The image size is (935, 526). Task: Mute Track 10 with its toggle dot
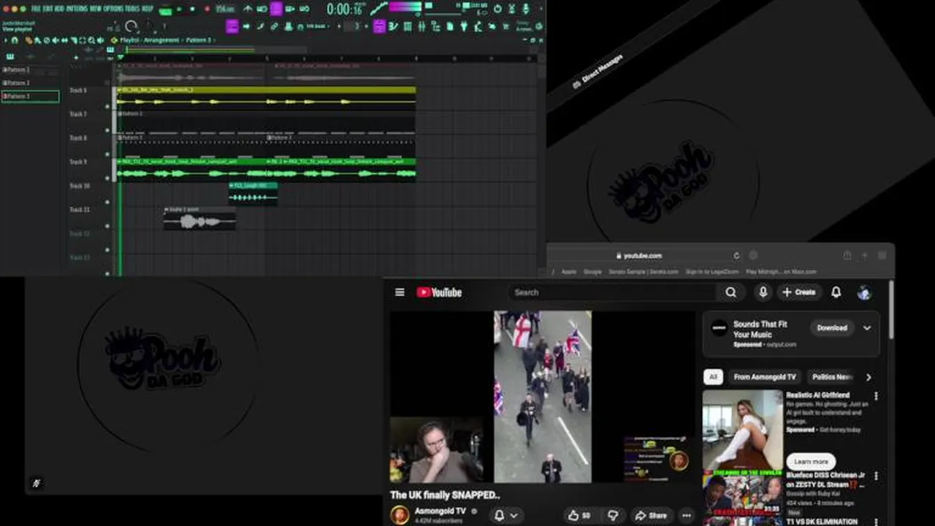108,202
